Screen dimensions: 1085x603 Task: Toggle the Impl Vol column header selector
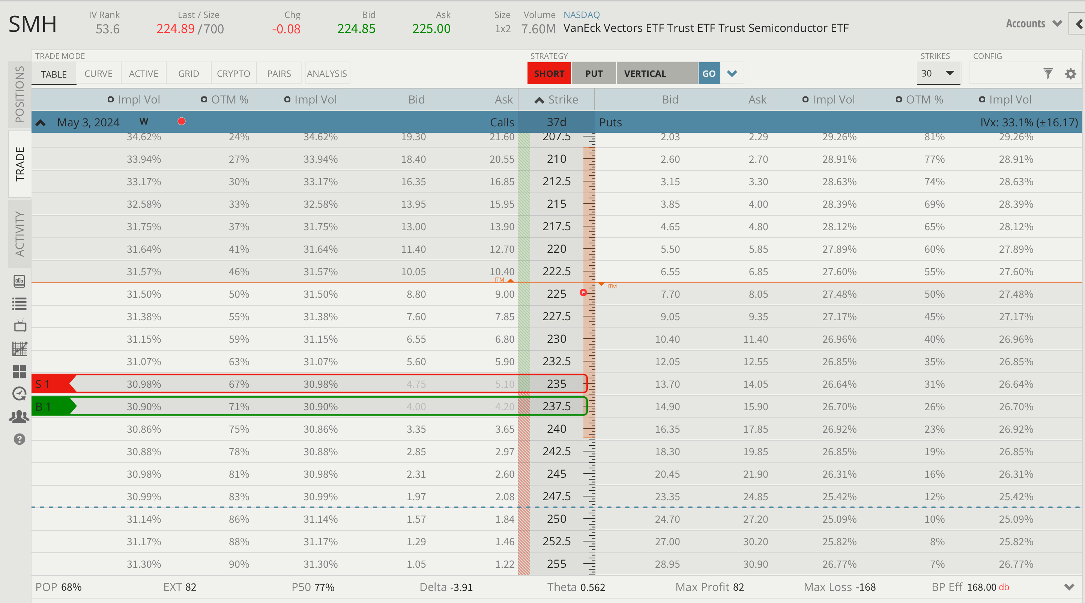(x=134, y=100)
